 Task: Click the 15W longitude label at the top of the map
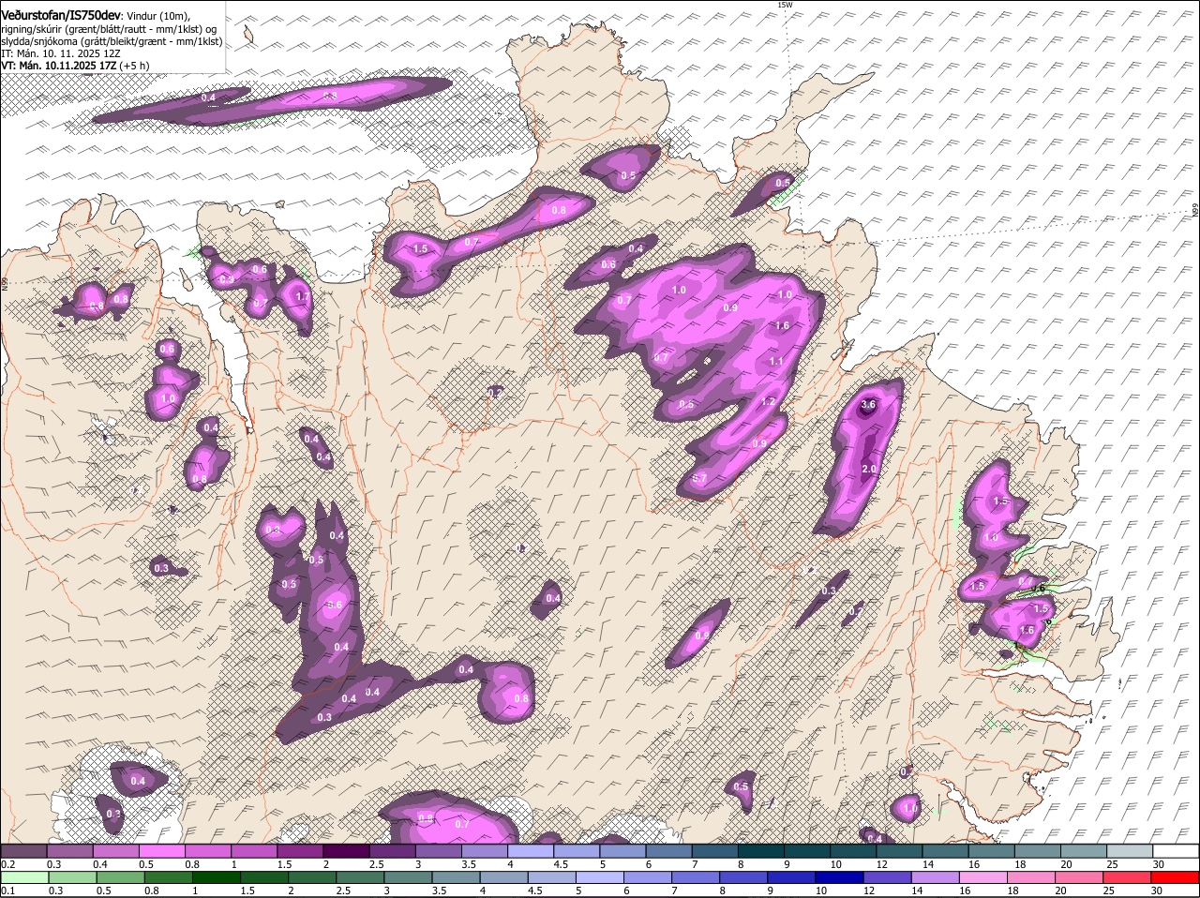coord(785,5)
